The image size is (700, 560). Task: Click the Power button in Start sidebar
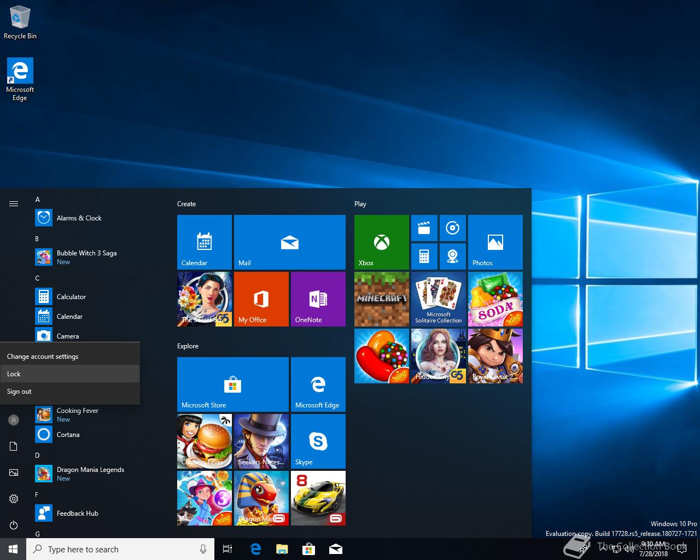[x=14, y=525]
